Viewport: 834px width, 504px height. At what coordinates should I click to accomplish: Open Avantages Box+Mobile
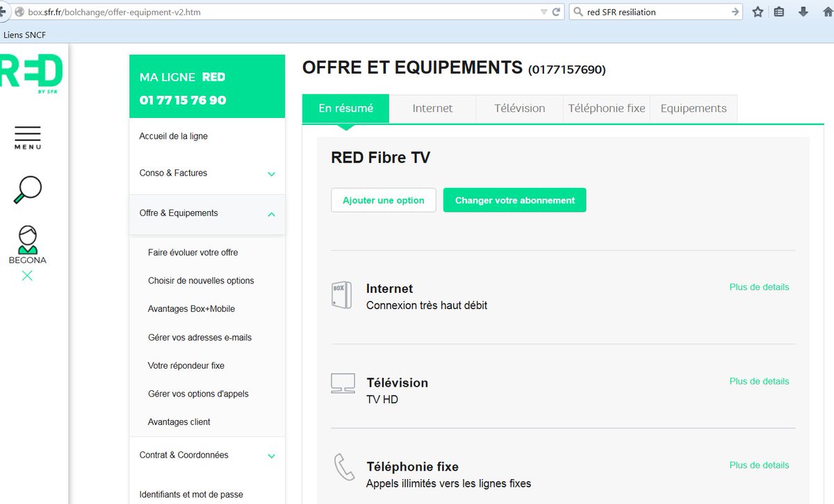pos(191,309)
